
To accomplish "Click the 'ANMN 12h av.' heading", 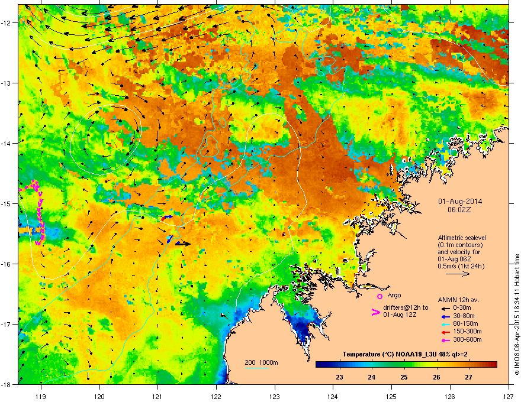I will (x=458, y=300).
